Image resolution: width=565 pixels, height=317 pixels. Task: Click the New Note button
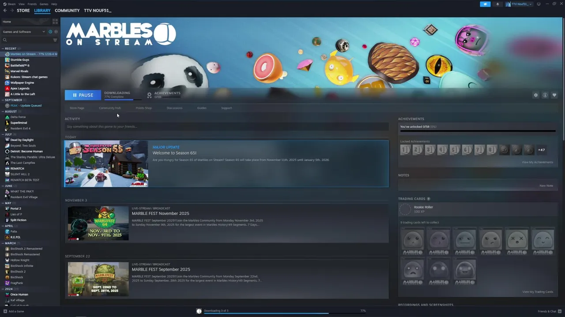pyautogui.click(x=546, y=185)
